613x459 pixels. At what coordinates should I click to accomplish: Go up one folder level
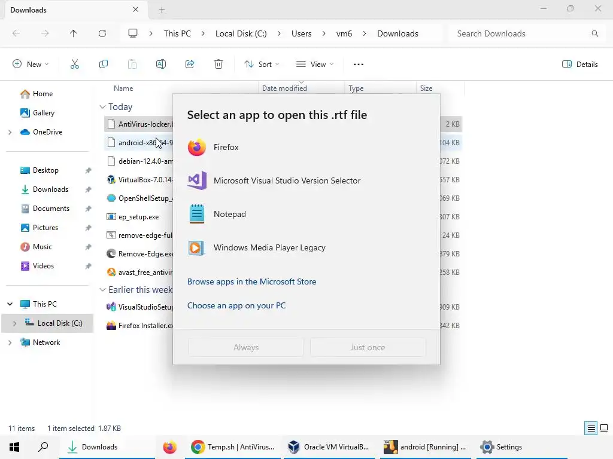point(74,33)
